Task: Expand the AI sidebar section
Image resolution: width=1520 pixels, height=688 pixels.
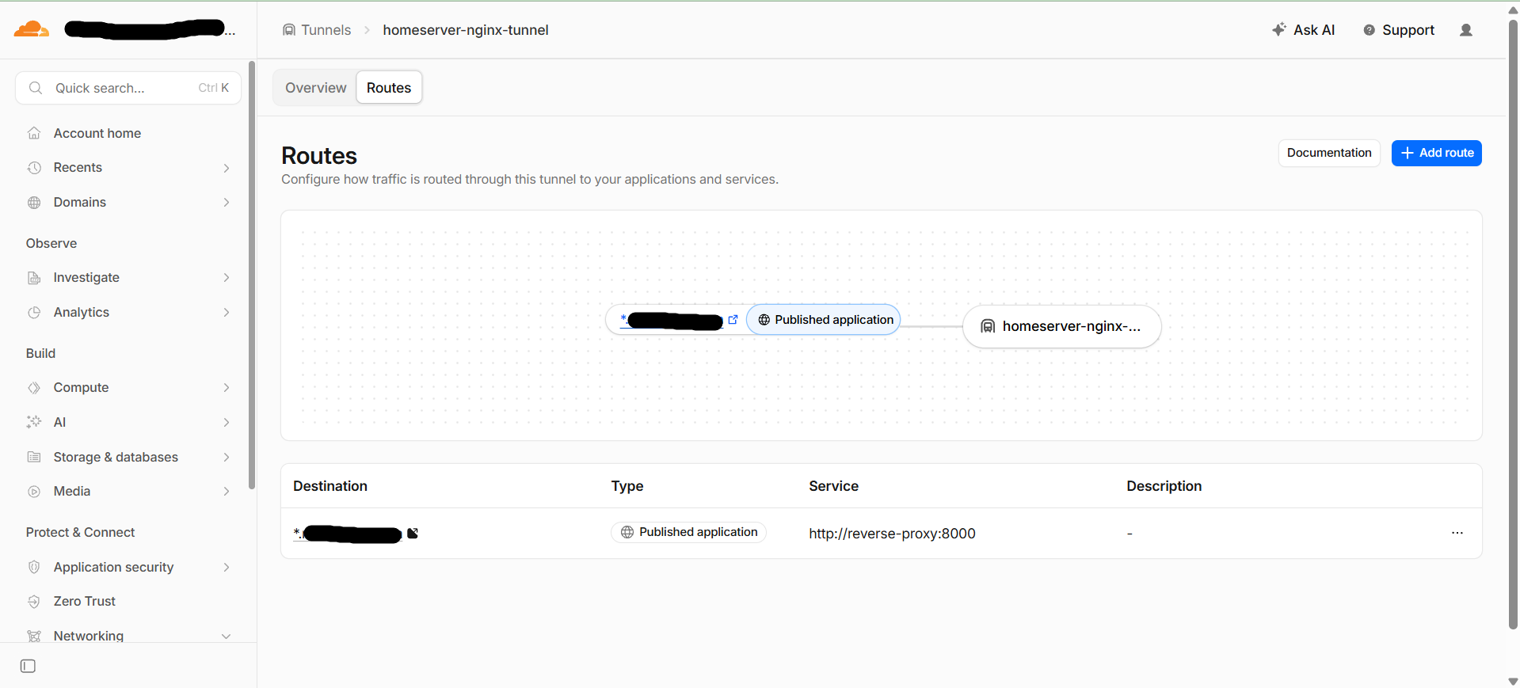Action: pos(128,423)
